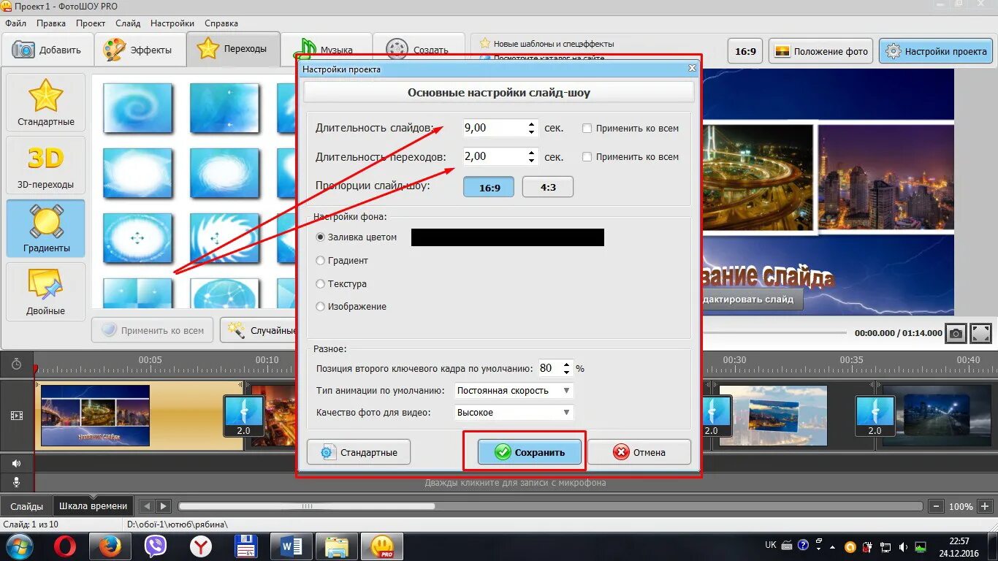Open the Качество фото для видео dropdown

coord(565,412)
